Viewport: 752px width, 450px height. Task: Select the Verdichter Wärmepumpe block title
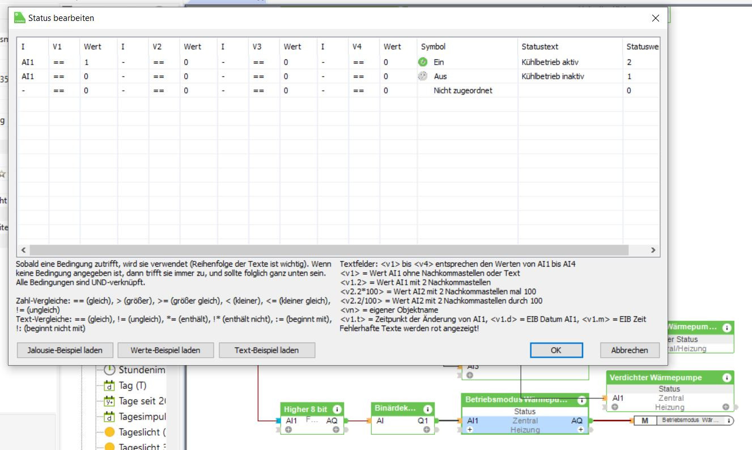(x=656, y=378)
